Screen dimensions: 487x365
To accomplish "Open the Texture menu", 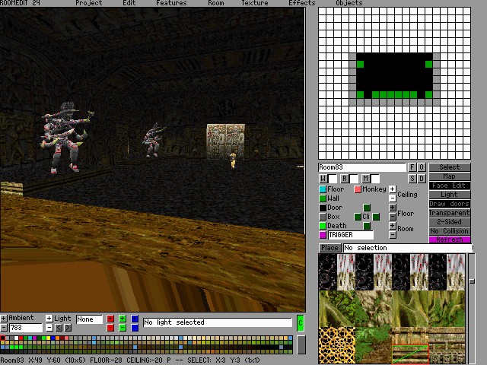I will [255, 3].
